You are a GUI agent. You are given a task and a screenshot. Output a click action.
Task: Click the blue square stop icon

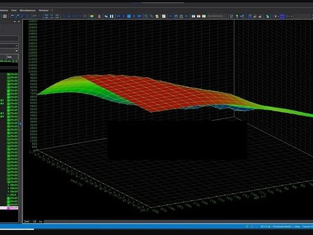coord(129,16)
